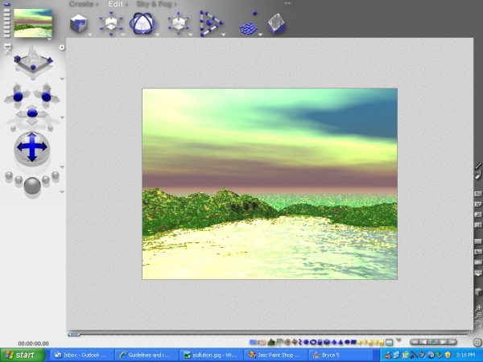The image size is (483, 362).
Task: Click the right camera cross control
Action: point(46,97)
